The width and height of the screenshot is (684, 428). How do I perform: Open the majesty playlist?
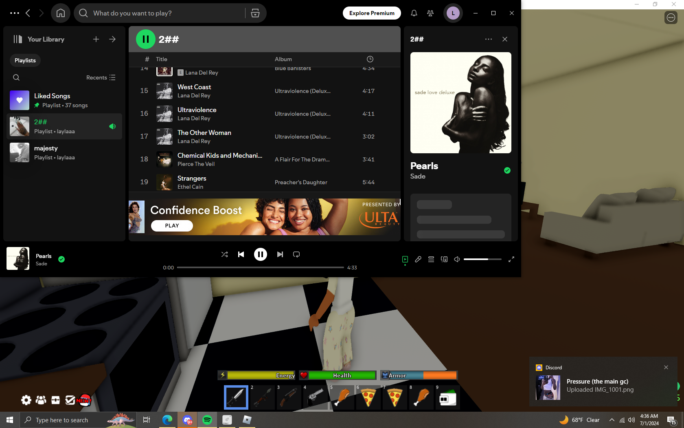point(64,152)
